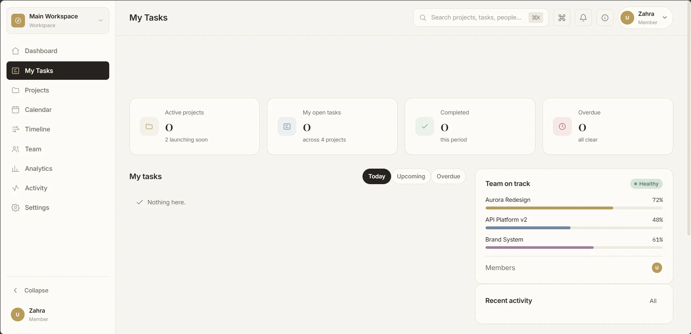This screenshot has height=334, width=691.
Task: Click the Completed checkmark icon
Action: tap(425, 126)
